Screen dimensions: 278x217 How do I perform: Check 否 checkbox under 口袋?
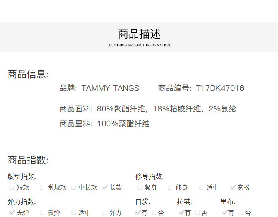155,213
